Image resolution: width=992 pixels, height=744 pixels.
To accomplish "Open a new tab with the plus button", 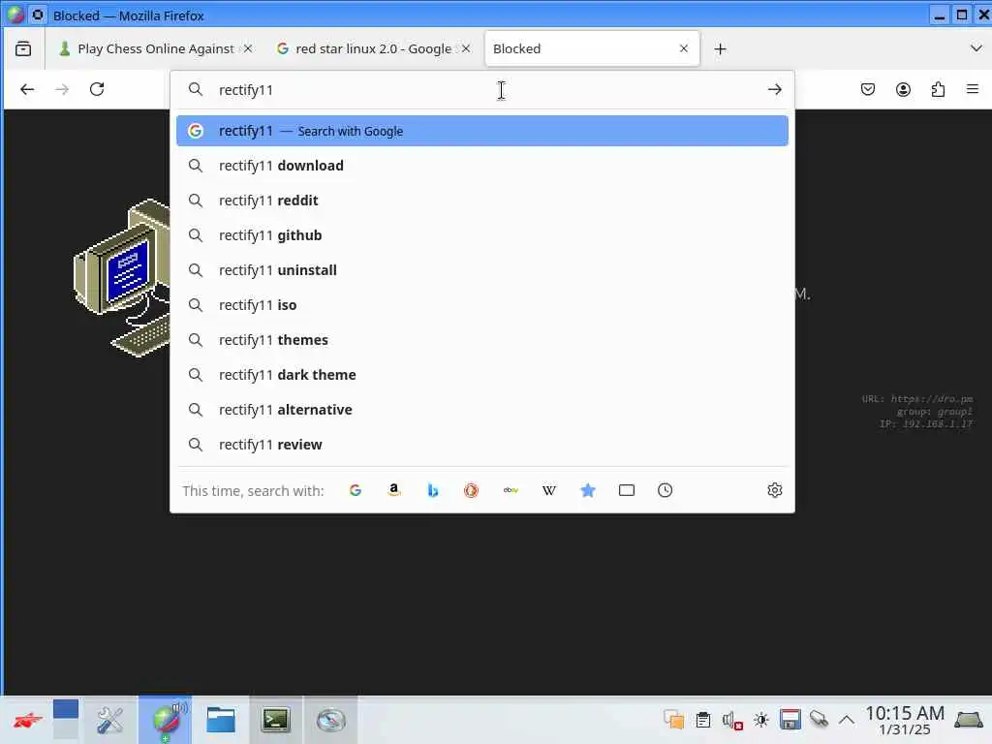I will point(721,48).
